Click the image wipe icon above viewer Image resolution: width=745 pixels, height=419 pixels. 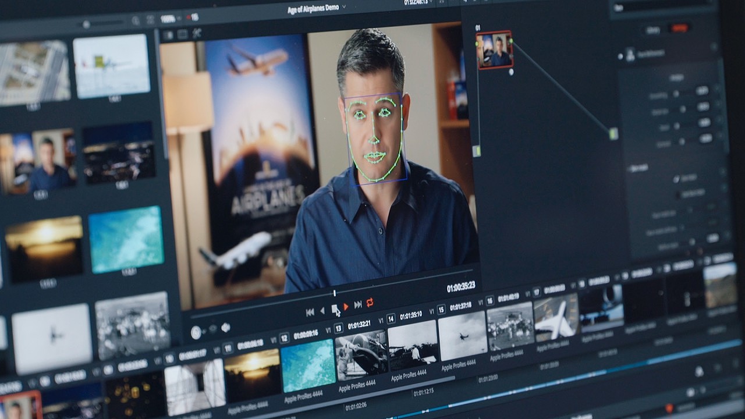tap(168, 35)
